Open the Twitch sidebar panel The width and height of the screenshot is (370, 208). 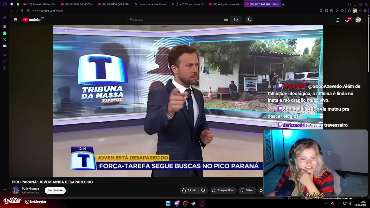coord(5,27)
